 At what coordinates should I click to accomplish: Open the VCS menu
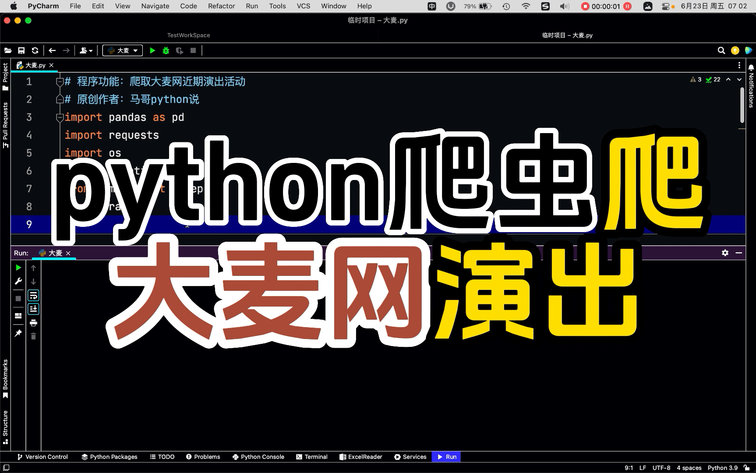pyautogui.click(x=304, y=6)
